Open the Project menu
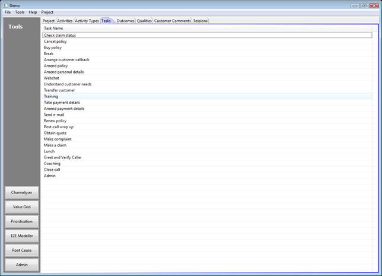 (x=47, y=12)
